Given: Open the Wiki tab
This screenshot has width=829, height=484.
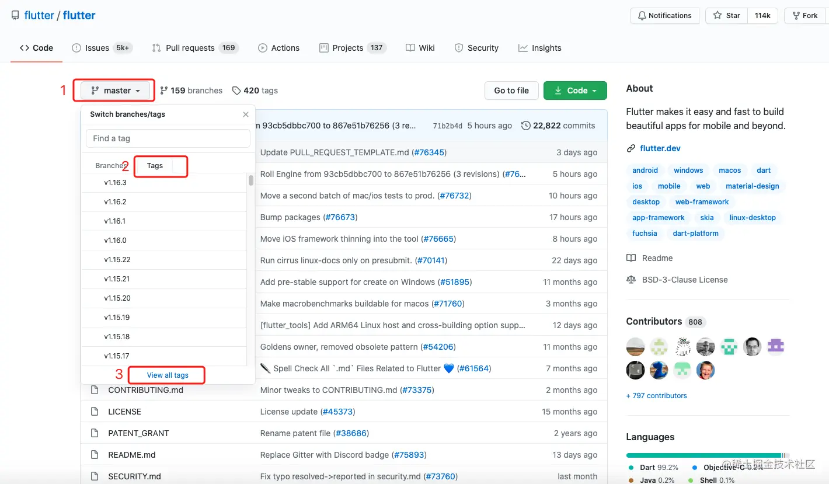Looking at the screenshot, I should 420,48.
